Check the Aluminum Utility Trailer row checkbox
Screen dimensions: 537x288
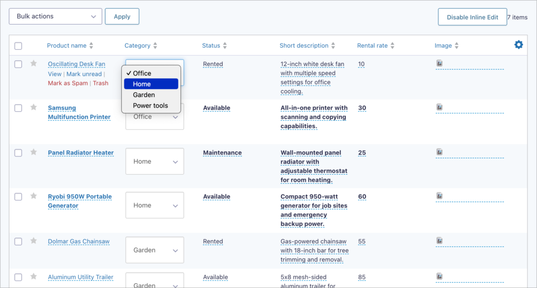tap(18, 277)
